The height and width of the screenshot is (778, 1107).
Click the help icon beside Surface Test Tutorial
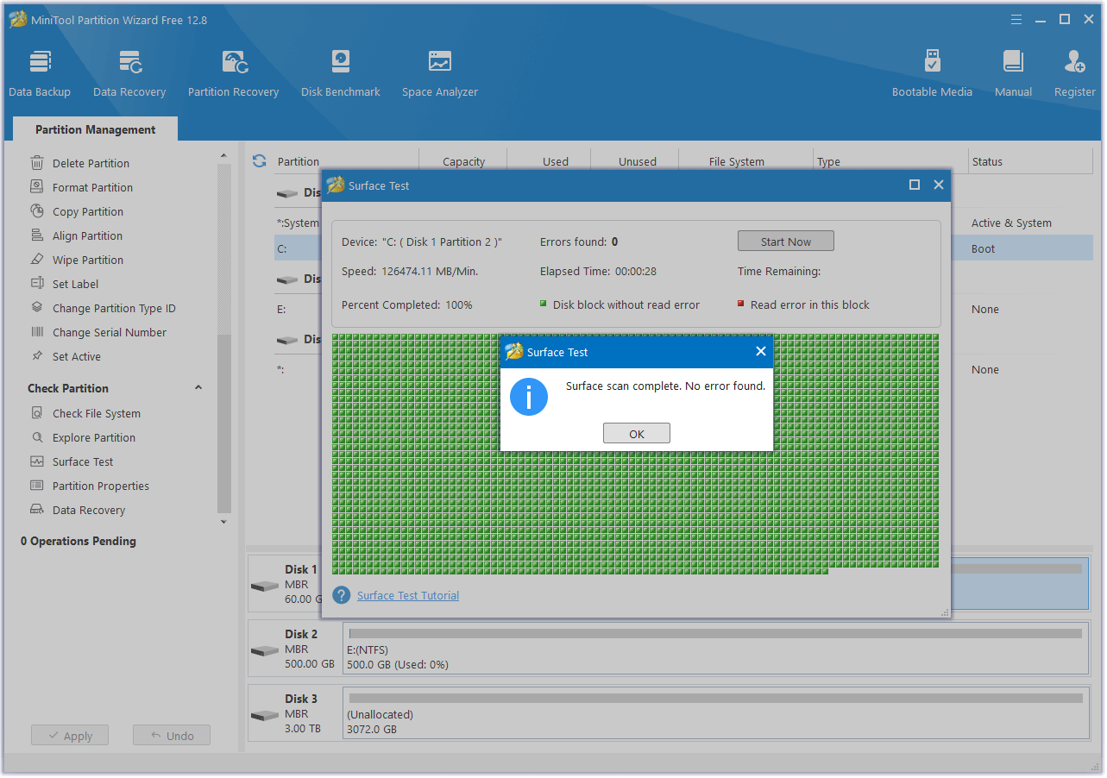(x=342, y=595)
